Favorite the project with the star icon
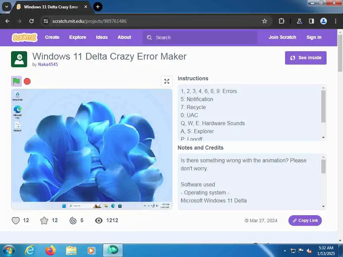The height and width of the screenshot is (257, 343). pos(44,220)
